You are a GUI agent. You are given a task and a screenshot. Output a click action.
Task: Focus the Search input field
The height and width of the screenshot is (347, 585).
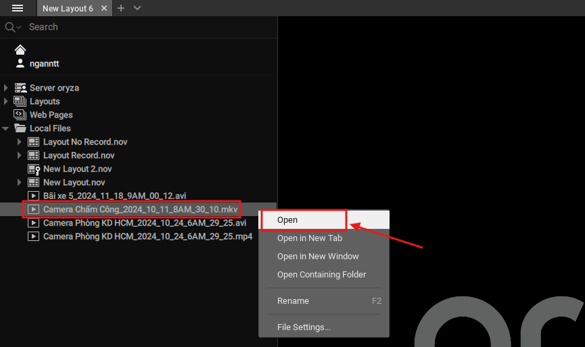pyautogui.click(x=149, y=27)
